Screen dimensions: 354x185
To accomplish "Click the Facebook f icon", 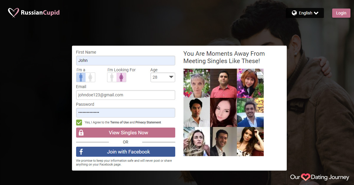I will click(x=81, y=152).
